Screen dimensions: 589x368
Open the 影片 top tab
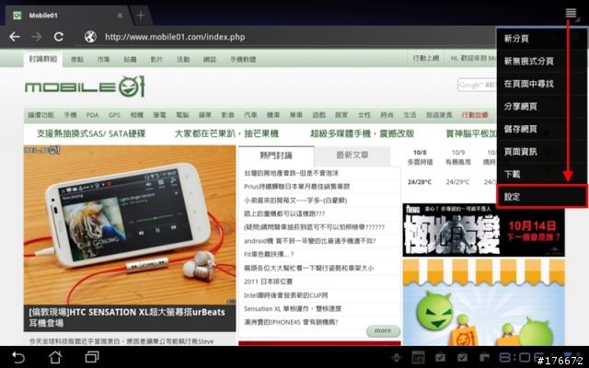[156, 59]
